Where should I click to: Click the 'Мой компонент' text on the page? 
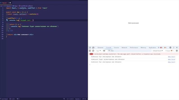point(133,23)
